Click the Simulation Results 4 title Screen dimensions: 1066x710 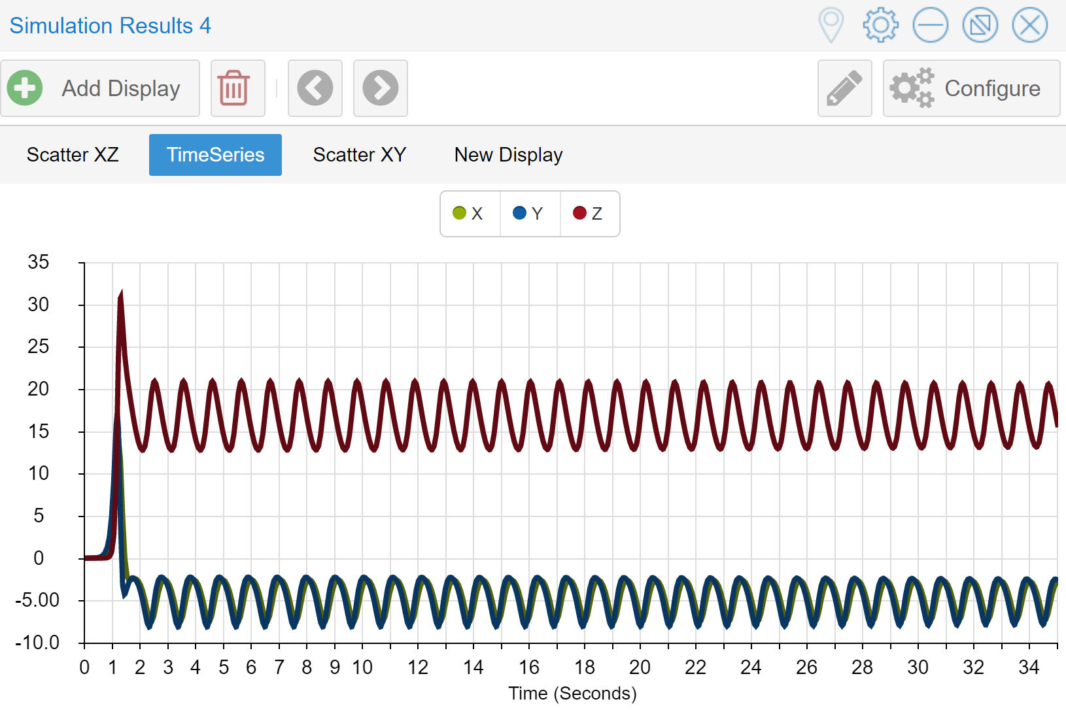110,25
